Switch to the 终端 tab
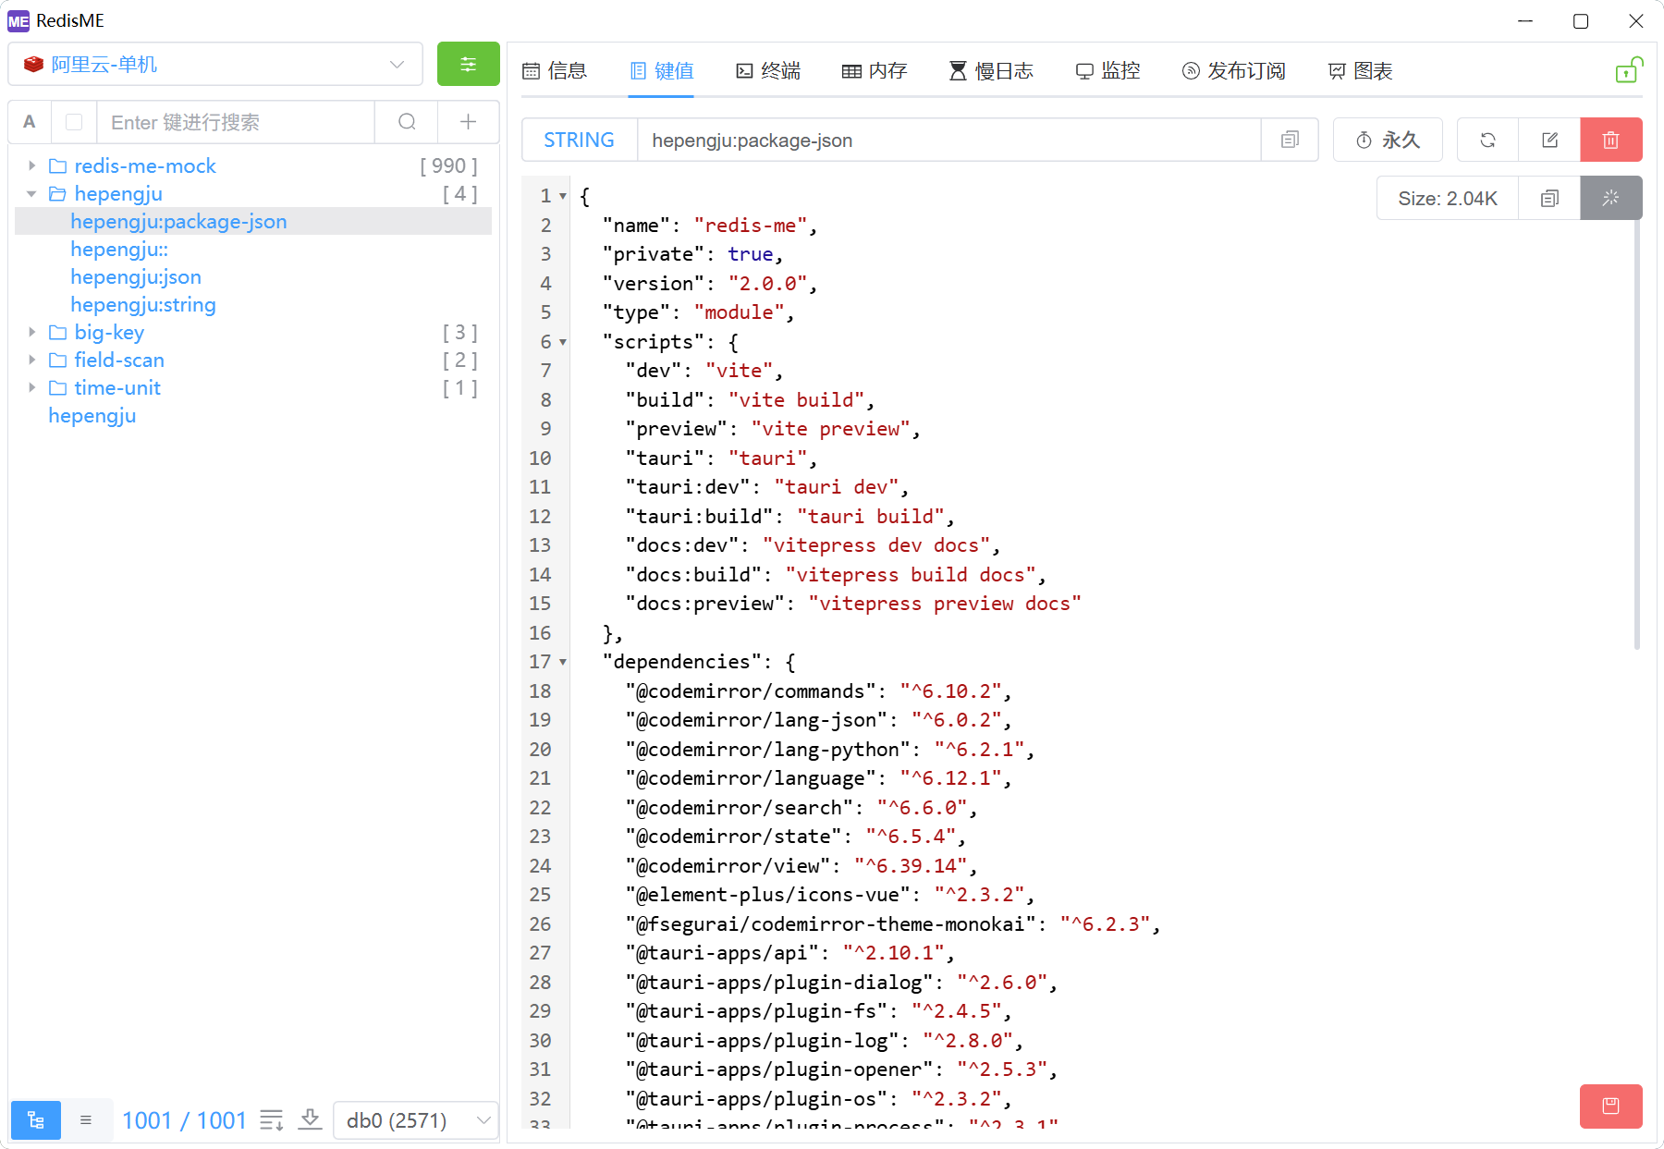Image resolution: width=1664 pixels, height=1149 pixels. [768, 71]
